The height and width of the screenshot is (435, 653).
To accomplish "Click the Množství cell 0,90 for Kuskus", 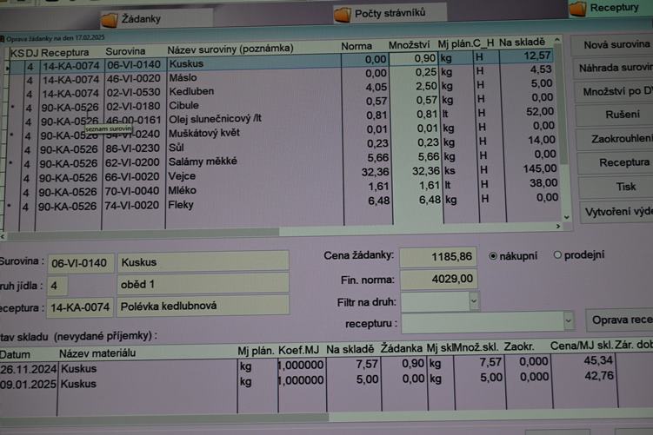I will [x=414, y=59].
